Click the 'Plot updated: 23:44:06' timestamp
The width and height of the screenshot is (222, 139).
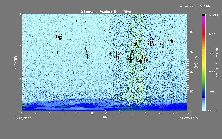tap(194, 6)
